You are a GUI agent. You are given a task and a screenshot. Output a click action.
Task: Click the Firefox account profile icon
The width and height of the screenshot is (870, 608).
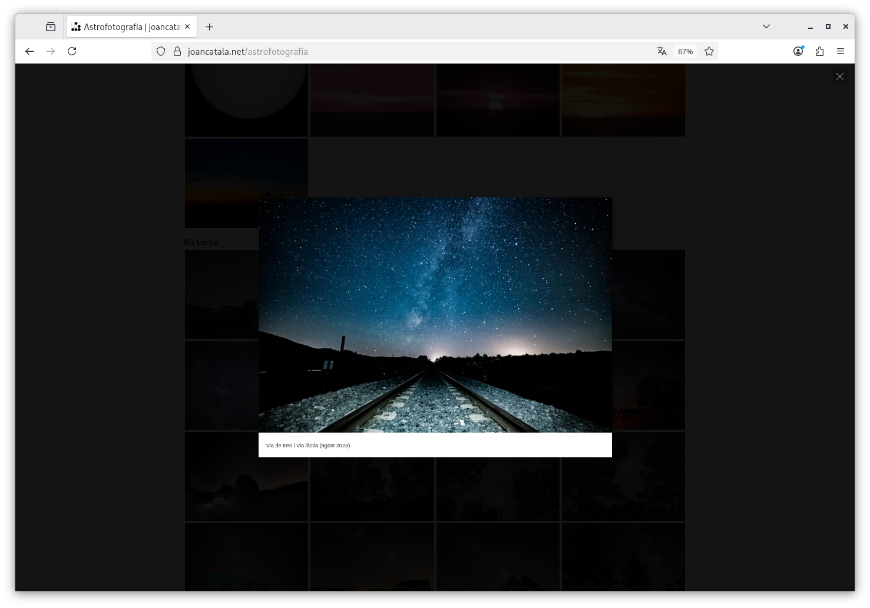tap(798, 51)
